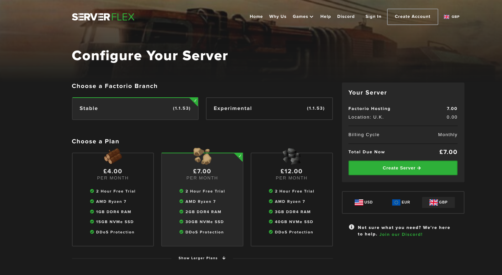Click check icon beside 30GB NVMe SSD
Image resolution: width=502 pixels, height=275 pixels.
(181, 222)
